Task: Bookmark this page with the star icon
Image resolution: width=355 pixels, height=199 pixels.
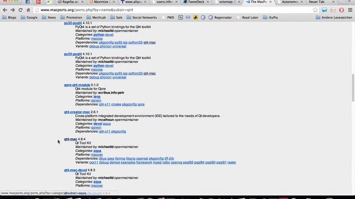Action: click(x=315, y=10)
